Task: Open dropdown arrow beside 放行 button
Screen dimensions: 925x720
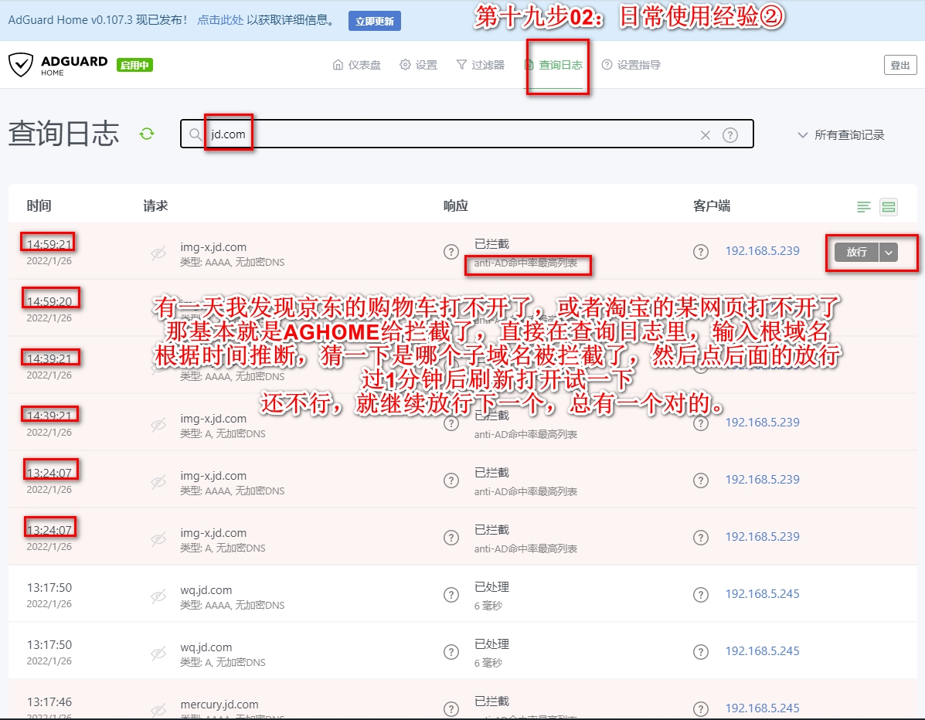Action: 889,252
